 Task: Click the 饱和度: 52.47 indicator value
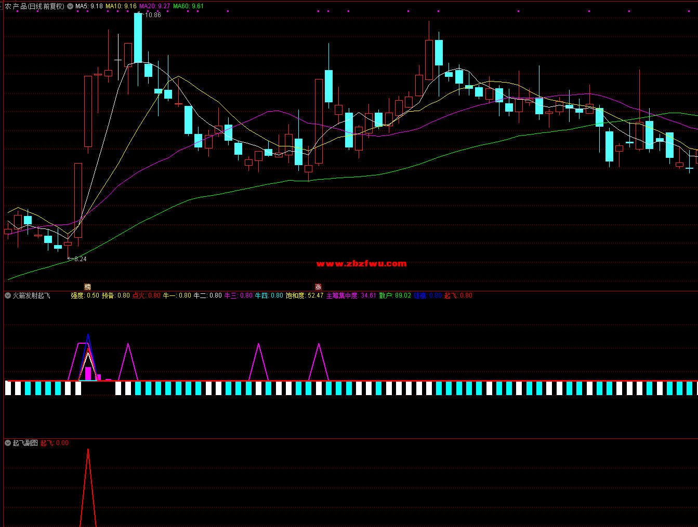304,295
